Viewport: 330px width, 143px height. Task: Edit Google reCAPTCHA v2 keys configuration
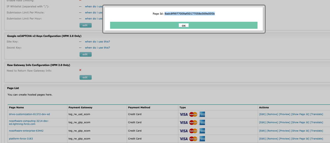coord(85,54)
